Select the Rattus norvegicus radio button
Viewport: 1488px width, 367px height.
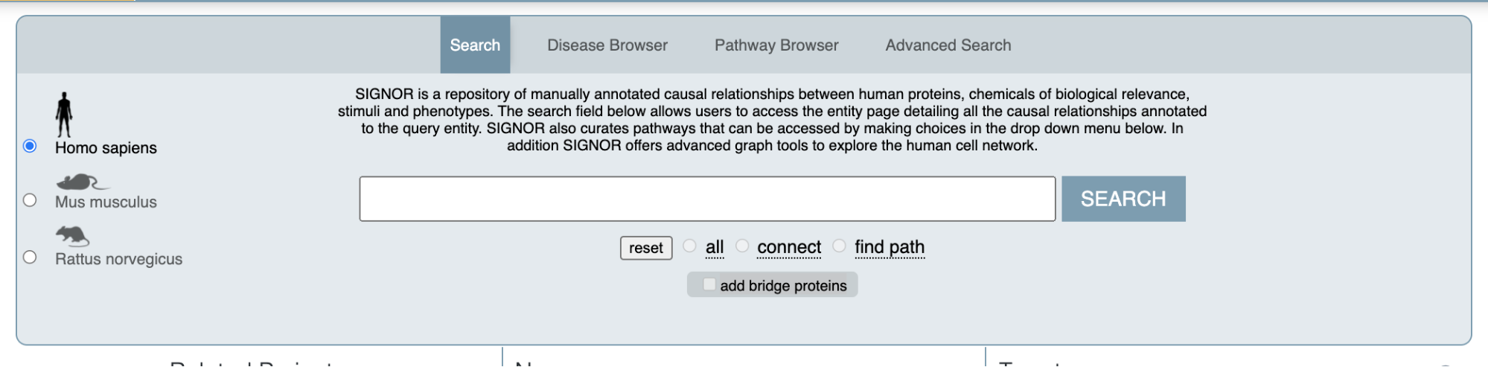point(30,257)
